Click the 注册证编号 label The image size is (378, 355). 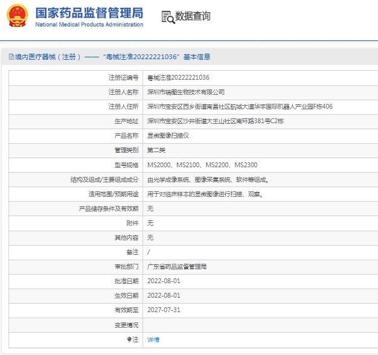[x=123, y=78]
